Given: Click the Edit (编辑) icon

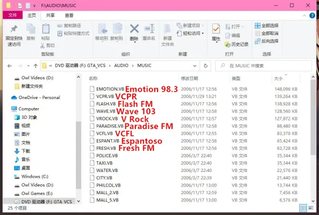Looking at the screenshot, I should coord(228,36).
